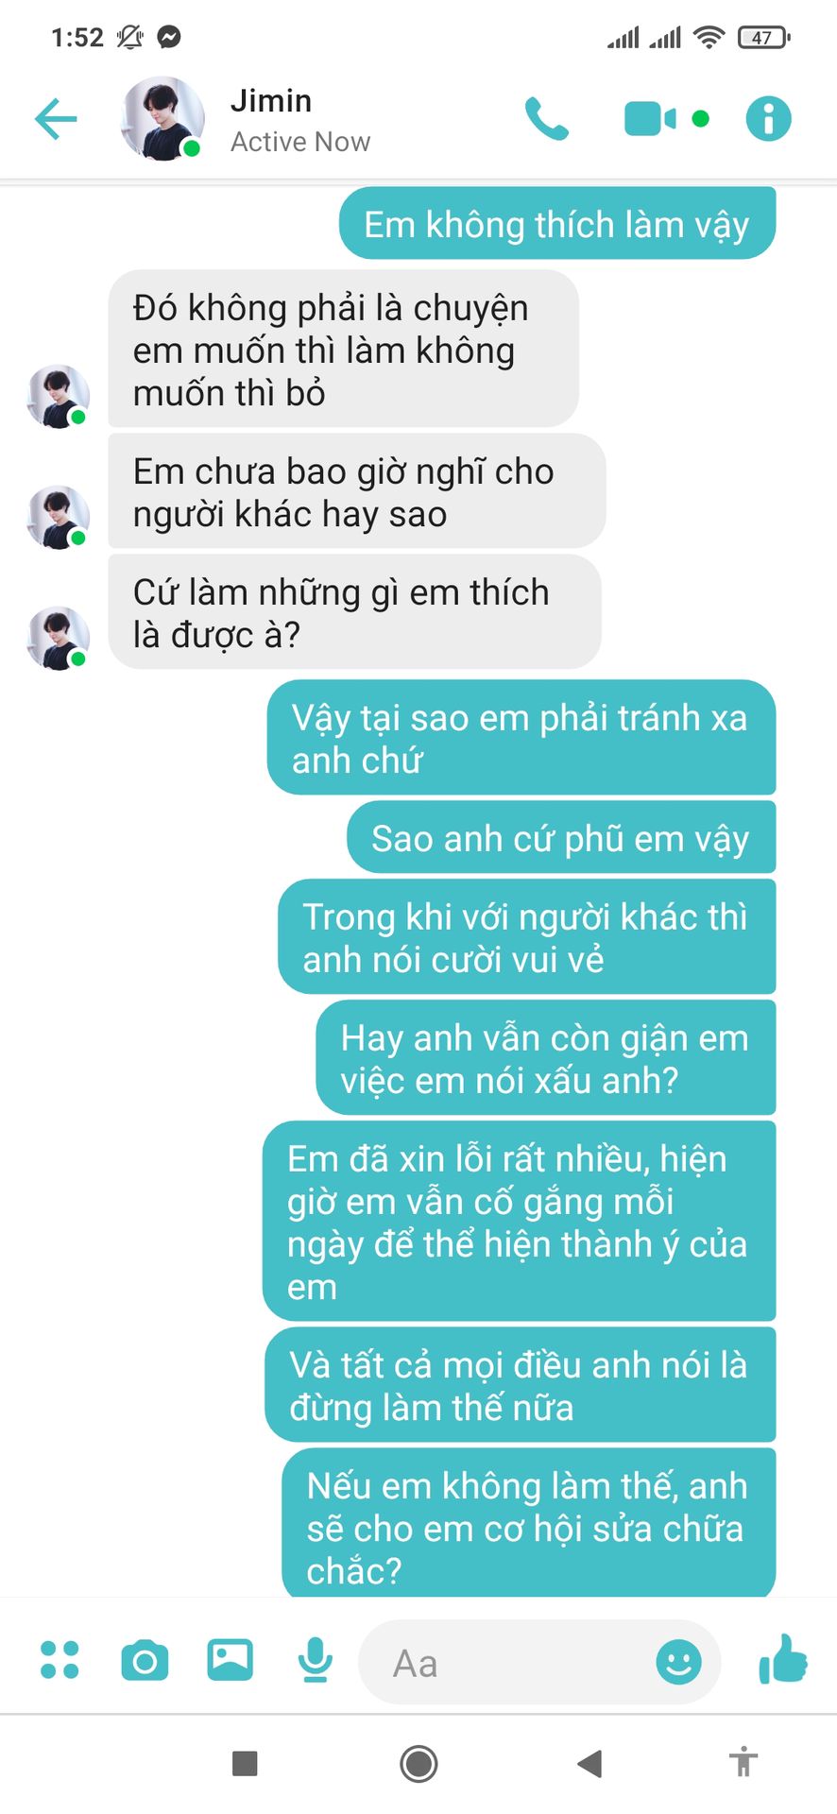This screenshot has width=837, height=1814.
Task: Tap Android home navigation button
Action: point(418,1763)
